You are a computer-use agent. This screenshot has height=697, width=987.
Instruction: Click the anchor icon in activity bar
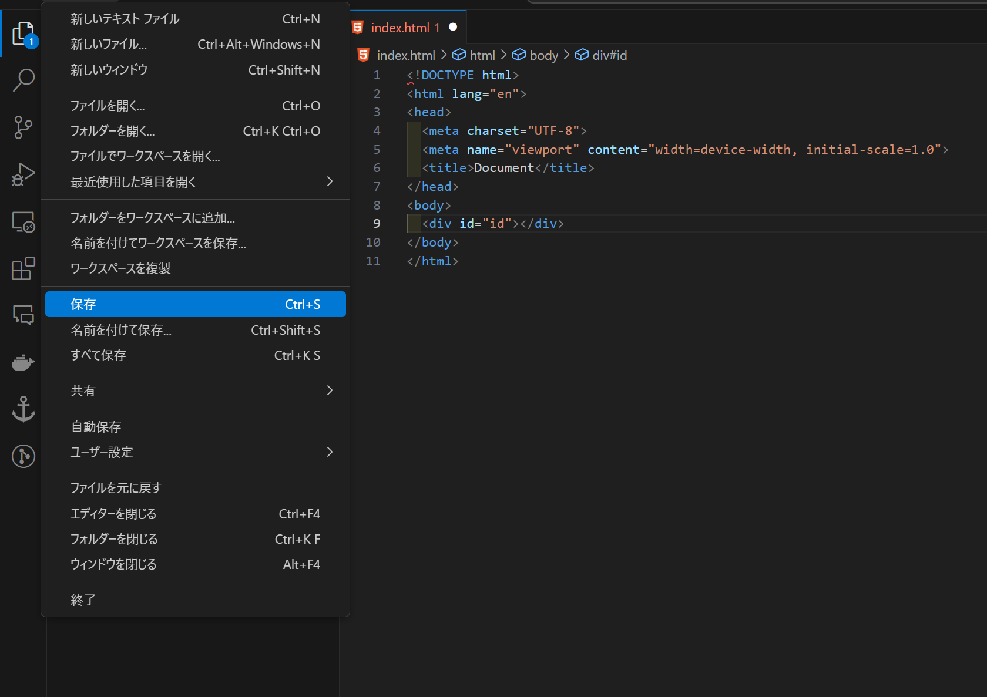[23, 409]
